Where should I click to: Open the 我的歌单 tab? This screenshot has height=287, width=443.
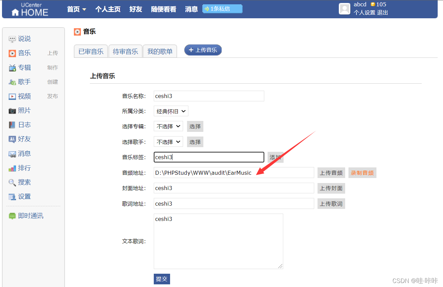point(160,51)
